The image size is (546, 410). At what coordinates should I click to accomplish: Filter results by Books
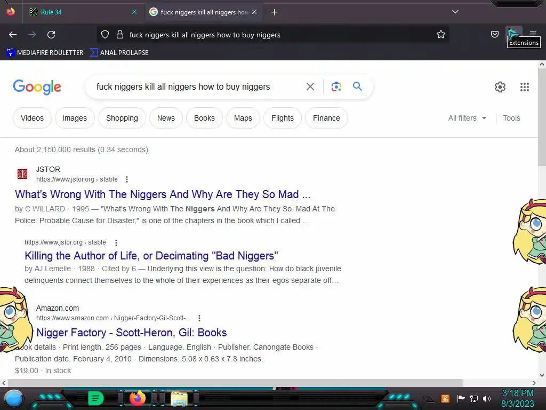click(204, 118)
